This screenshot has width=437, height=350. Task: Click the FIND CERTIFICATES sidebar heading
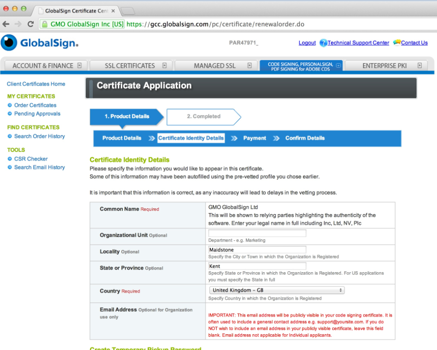[x=33, y=127]
